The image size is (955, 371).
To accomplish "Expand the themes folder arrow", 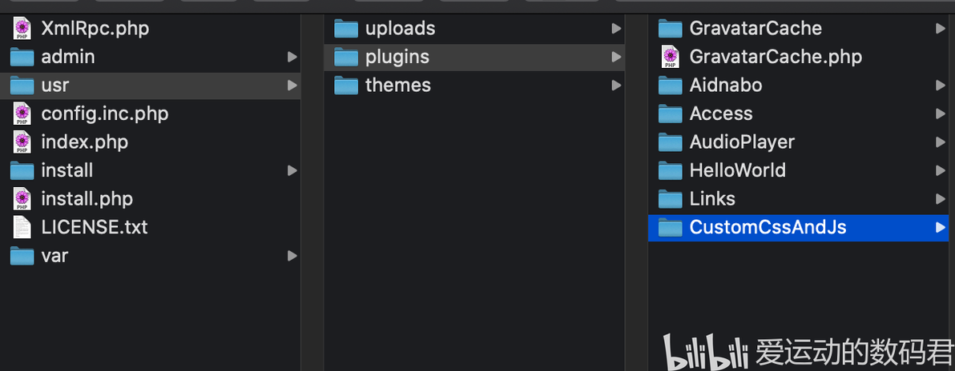I will pyautogui.click(x=616, y=86).
